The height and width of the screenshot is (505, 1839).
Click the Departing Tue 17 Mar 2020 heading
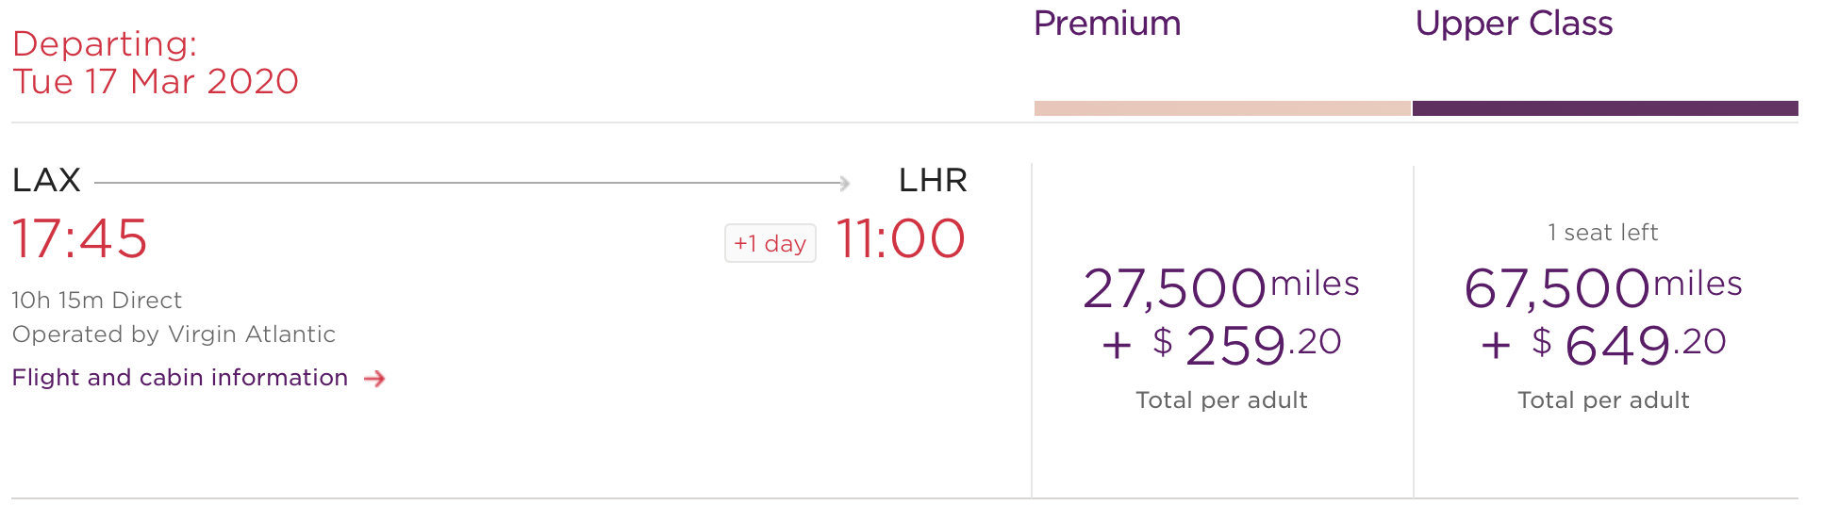click(156, 63)
